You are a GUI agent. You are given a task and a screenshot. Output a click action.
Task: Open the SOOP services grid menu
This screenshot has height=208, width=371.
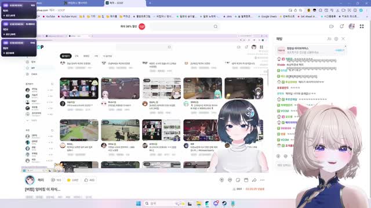[x=362, y=27]
